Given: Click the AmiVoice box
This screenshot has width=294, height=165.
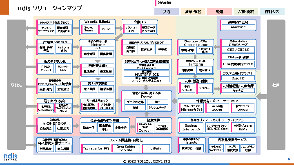Looking at the screenshot, I should click(x=238, y=27).
